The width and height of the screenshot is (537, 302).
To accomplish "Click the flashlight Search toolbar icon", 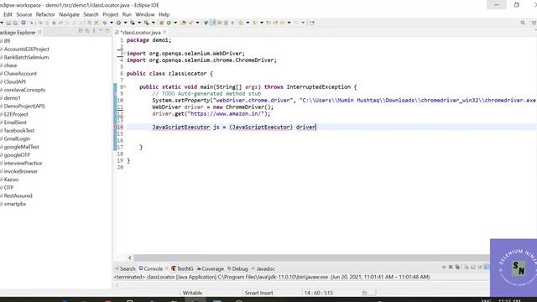I will pos(190,23).
